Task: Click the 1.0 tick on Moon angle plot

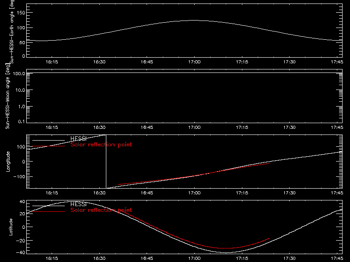Action: pyautogui.click(x=21, y=107)
